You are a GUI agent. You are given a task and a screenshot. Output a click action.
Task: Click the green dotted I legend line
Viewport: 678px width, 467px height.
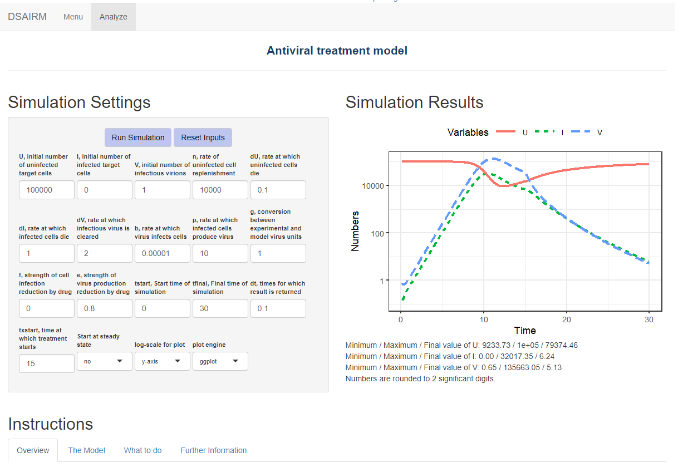(x=545, y=132)
